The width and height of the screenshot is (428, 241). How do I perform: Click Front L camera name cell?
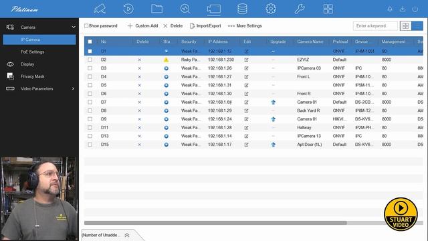pos(304,76)
